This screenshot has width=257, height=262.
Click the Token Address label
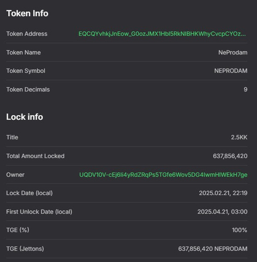[x=27, y=34]
